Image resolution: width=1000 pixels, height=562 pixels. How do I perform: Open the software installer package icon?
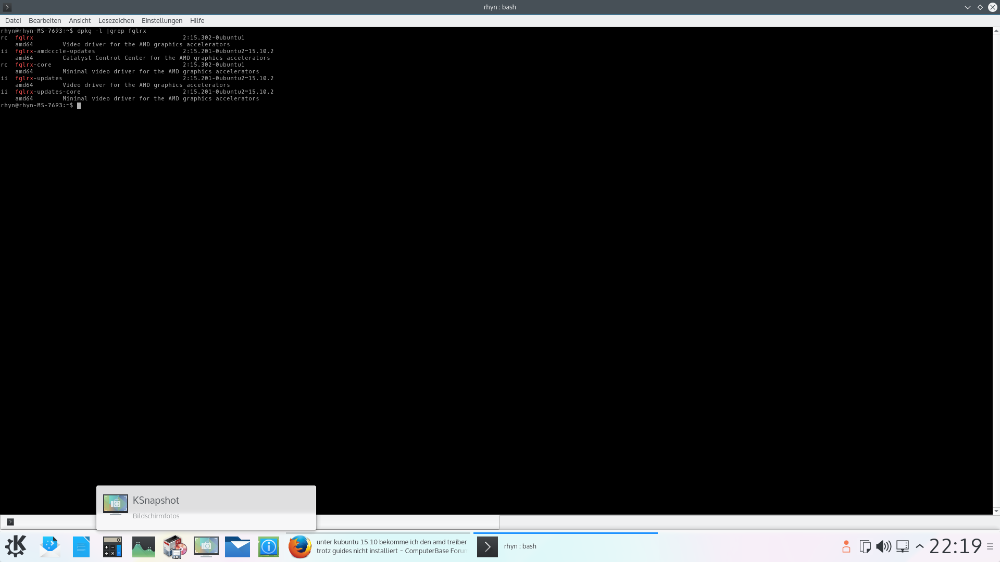[x=174, y=546]
